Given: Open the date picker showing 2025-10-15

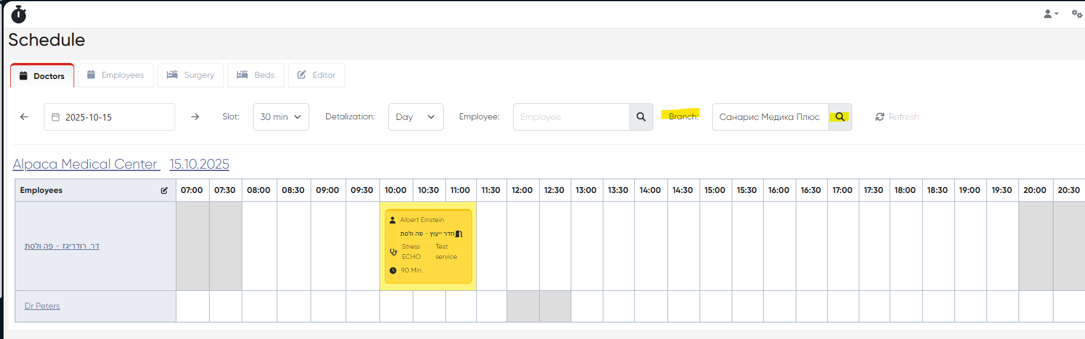Looking at the screenshot, I should (109, 117).
